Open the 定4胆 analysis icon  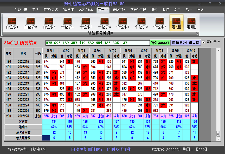click(191, 23)
